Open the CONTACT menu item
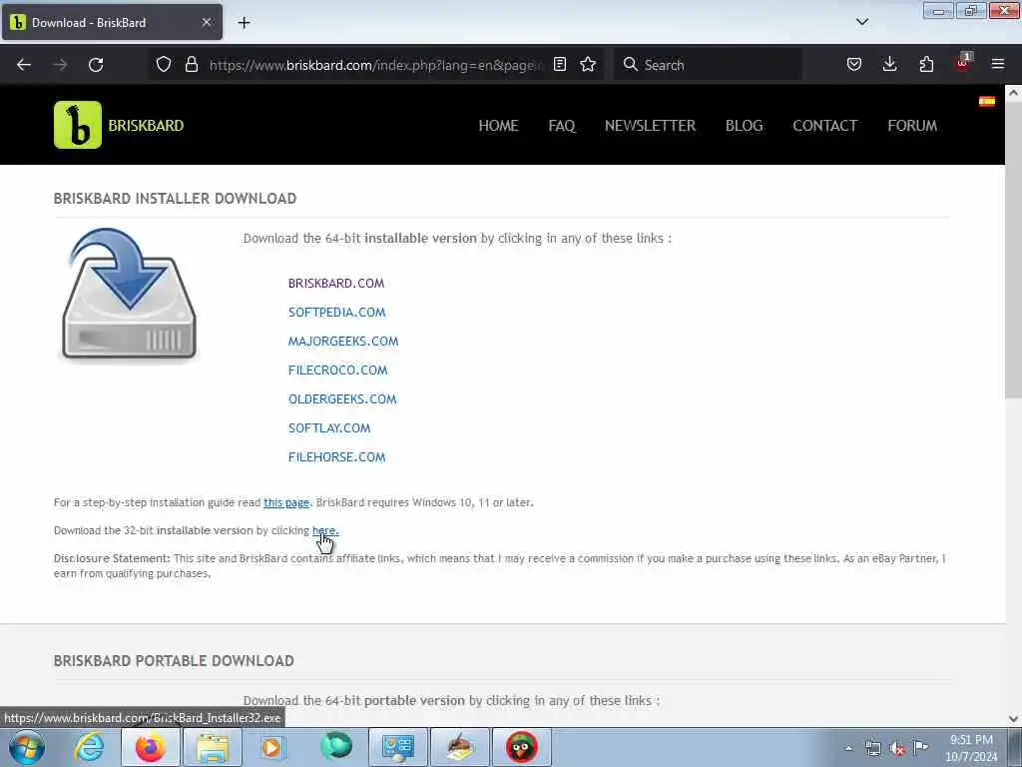This screenshot has width=1022, height=767. [x=825, y=125]
